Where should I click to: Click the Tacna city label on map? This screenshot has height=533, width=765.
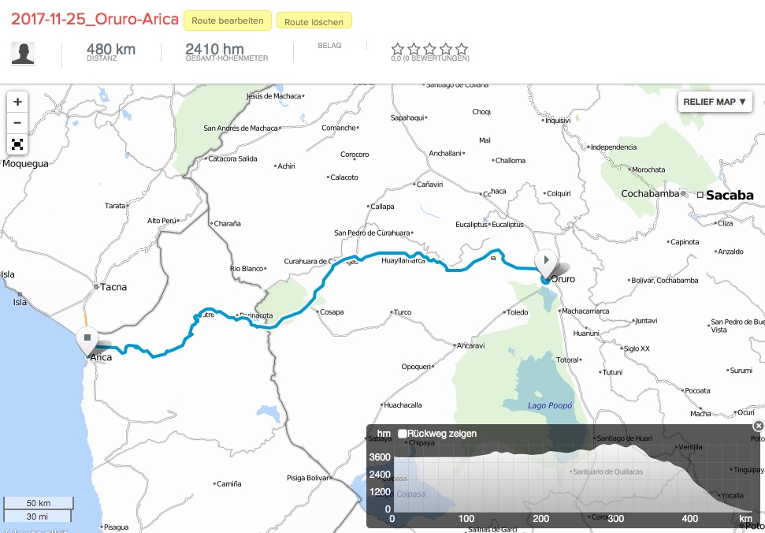pos(113,287)
